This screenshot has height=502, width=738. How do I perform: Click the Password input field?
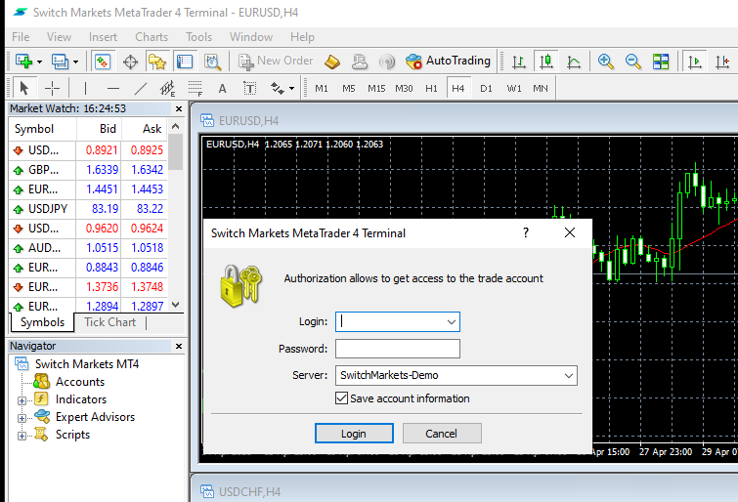[x=398, y=349]
